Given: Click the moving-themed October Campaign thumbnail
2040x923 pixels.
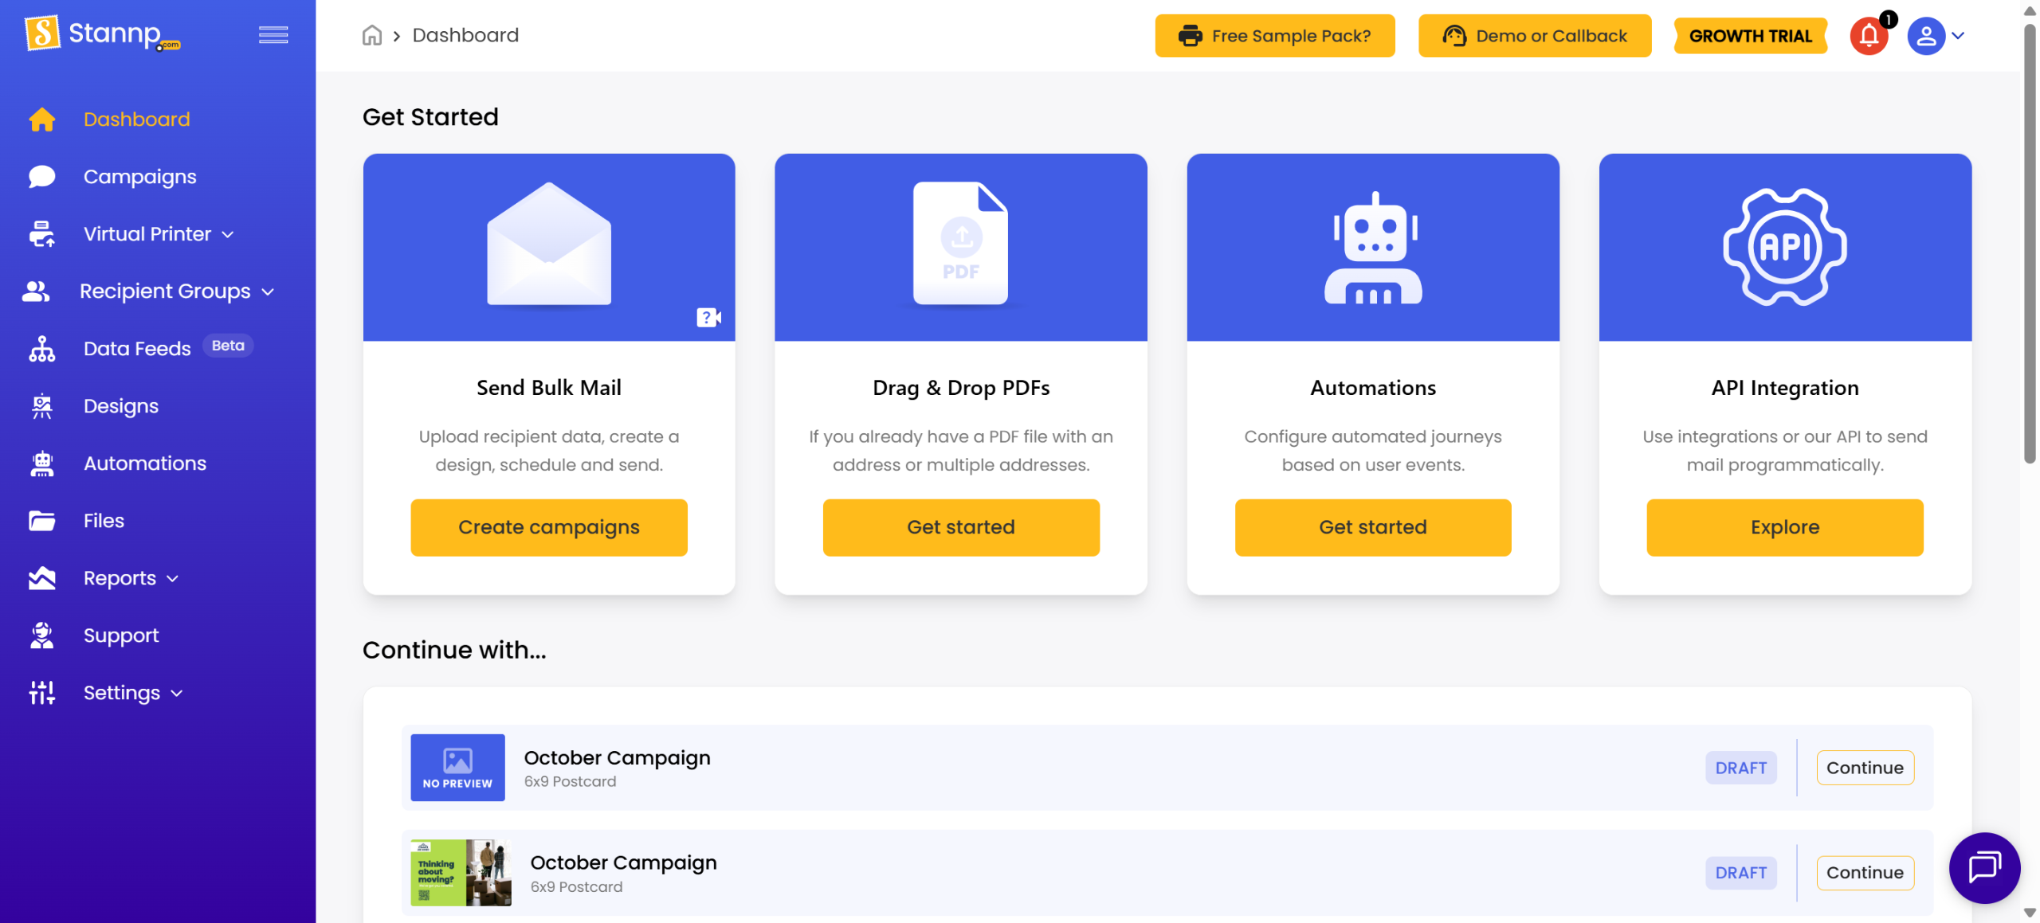Looking at the screenshot, I should tap(461, 873).
